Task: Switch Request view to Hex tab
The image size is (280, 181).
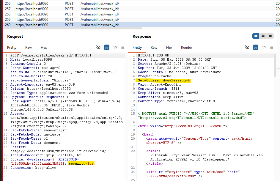Action: tap(44, 48)
